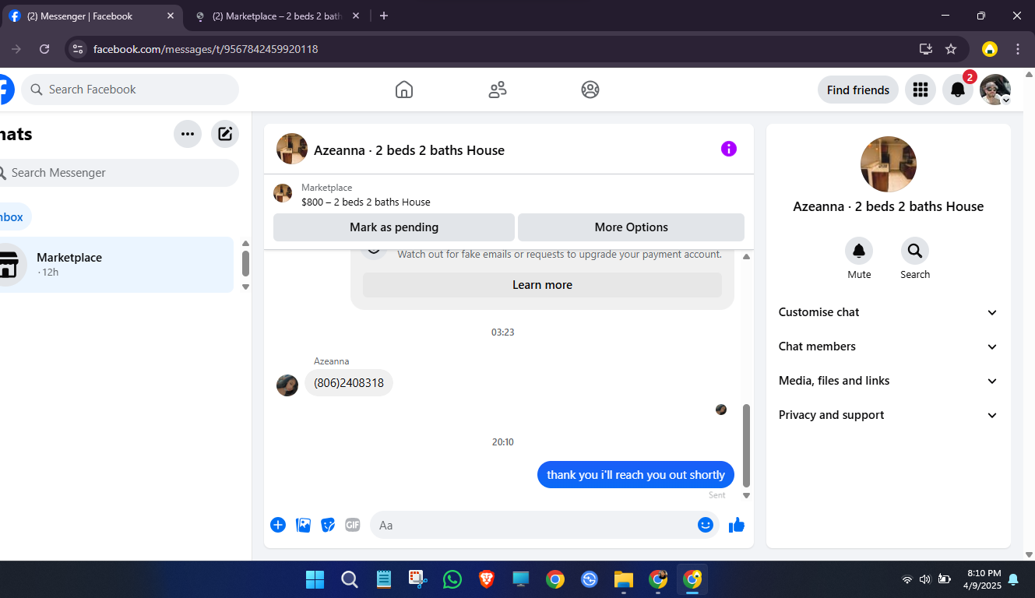1035x598 pixels.
Task: Open volume system tray icon
Action: pyautogui.click(x=924, y=579)
